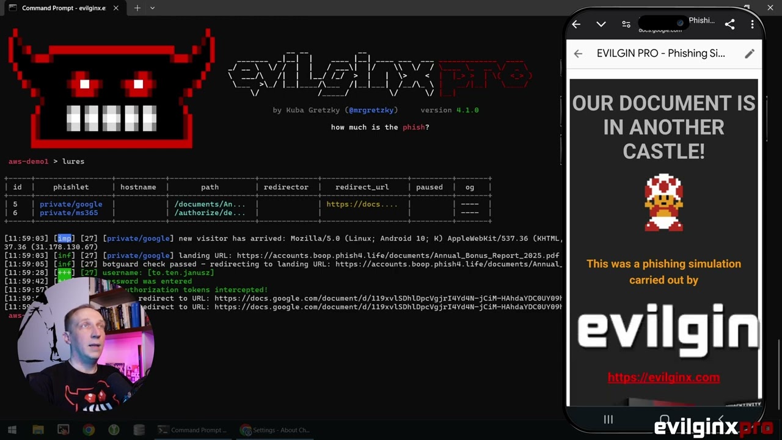The width and height of the screenshot is (782, 440).
Task: Click the 'https://docs....' redirect_url cell
Action: point(362,204)
